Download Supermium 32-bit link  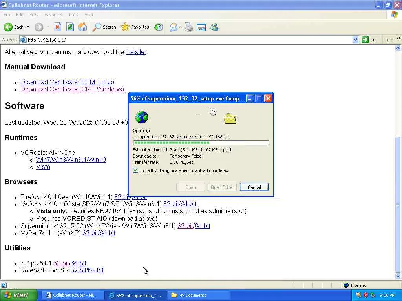(185, 226)
